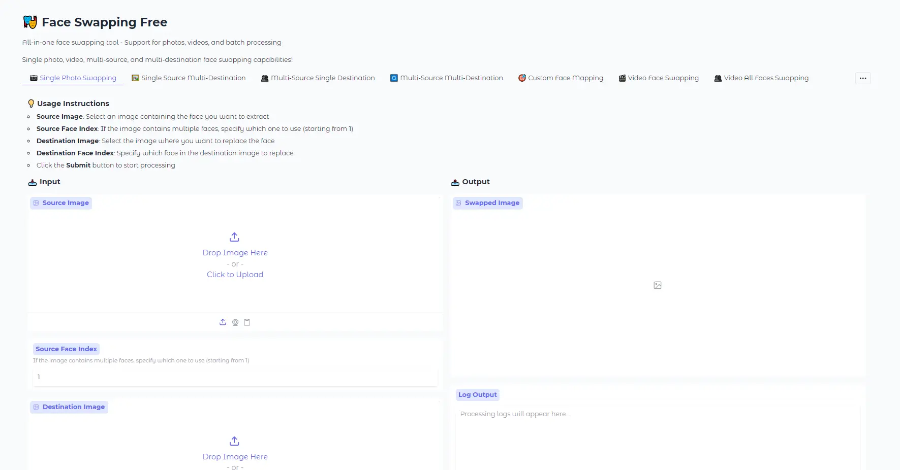Switch to Video All Faces Swapping tab

click(761, 78)
